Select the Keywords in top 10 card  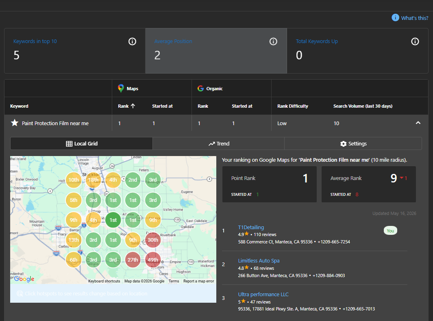click(x=75, y=51)
